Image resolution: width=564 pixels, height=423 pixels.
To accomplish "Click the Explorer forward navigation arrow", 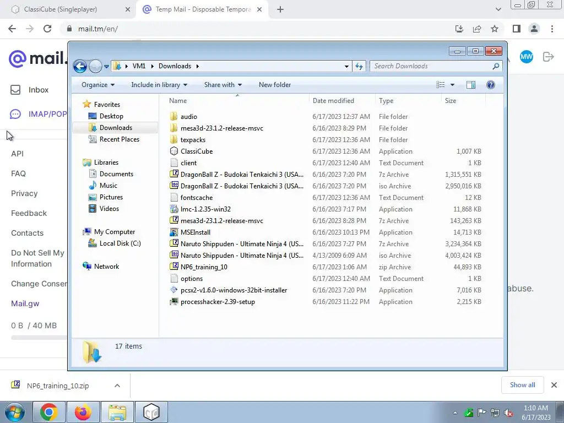I will click(x=95, y=66).
